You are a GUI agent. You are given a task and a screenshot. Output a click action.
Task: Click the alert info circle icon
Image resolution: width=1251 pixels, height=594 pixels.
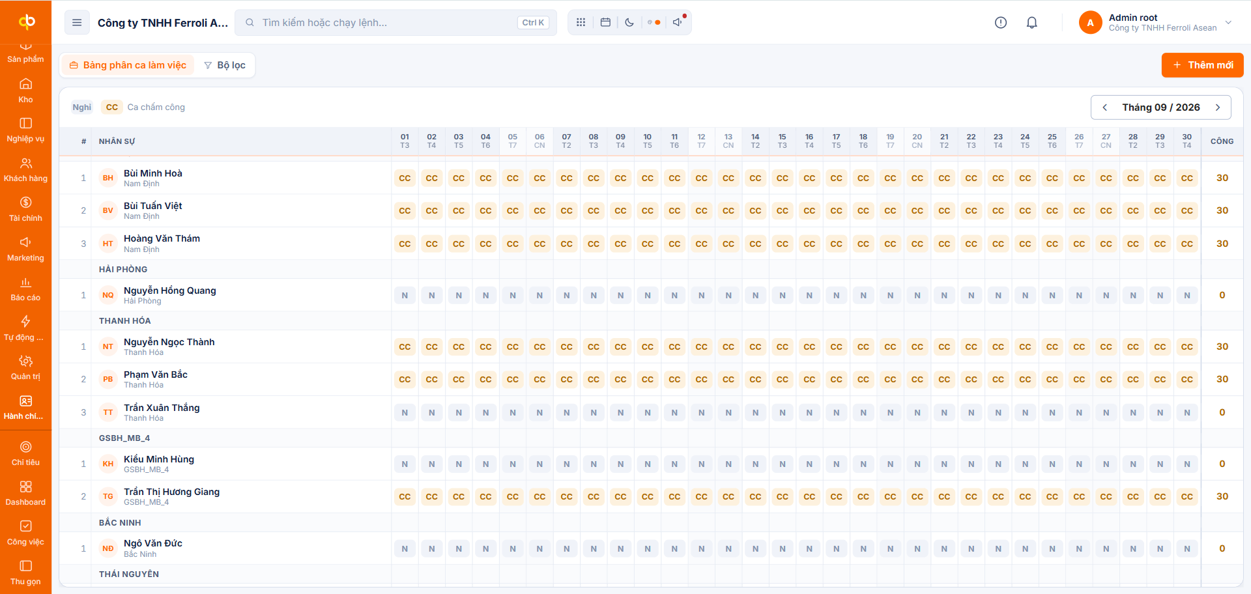tap(1001, 23)
